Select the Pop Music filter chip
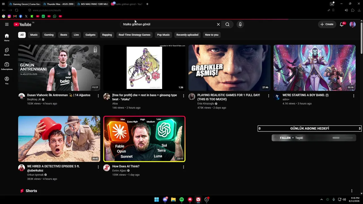Viewport: 363px width, 204px height. click(x=163, y=35)
